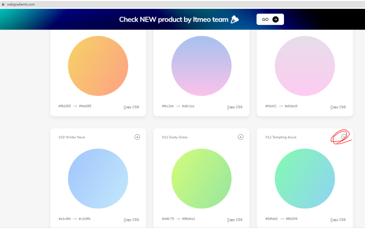365x228 pixels.
Task: Copy CSS for Tempting Azure gradient
Action: click(338, 220)
